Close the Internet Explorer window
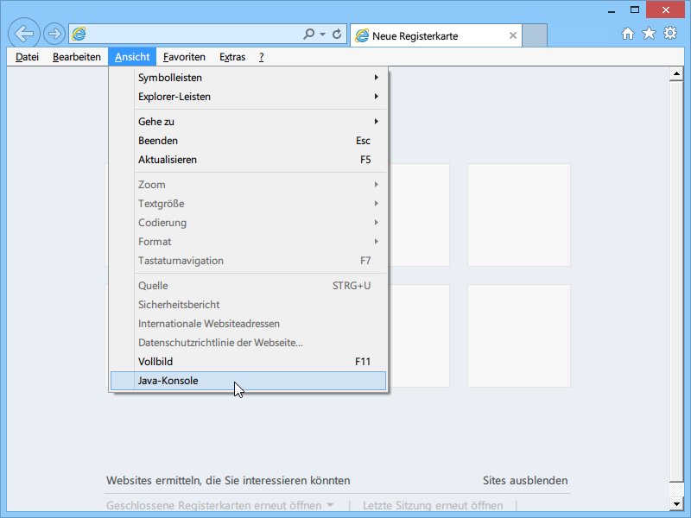 pyautogui.click(x=665, y=9)
